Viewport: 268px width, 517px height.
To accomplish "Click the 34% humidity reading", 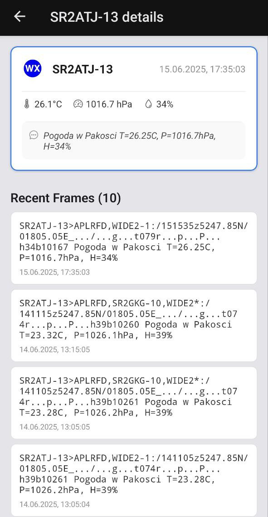I will coord(165,104).
